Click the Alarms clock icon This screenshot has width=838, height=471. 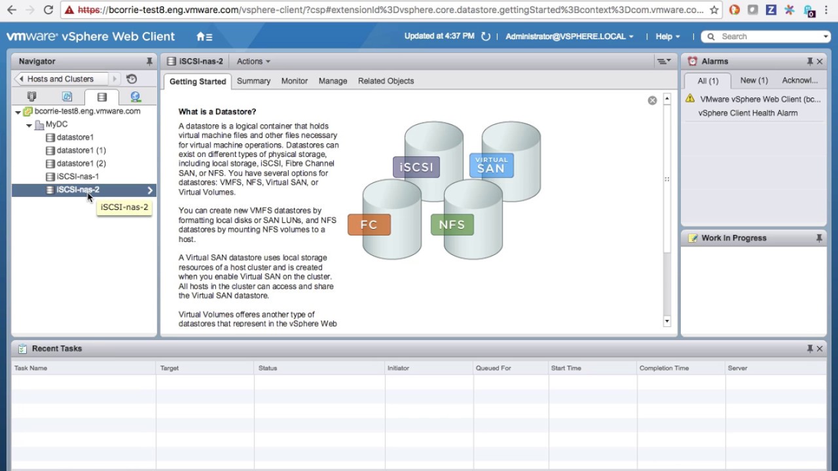pyautogui.click(x=692, y=61)
